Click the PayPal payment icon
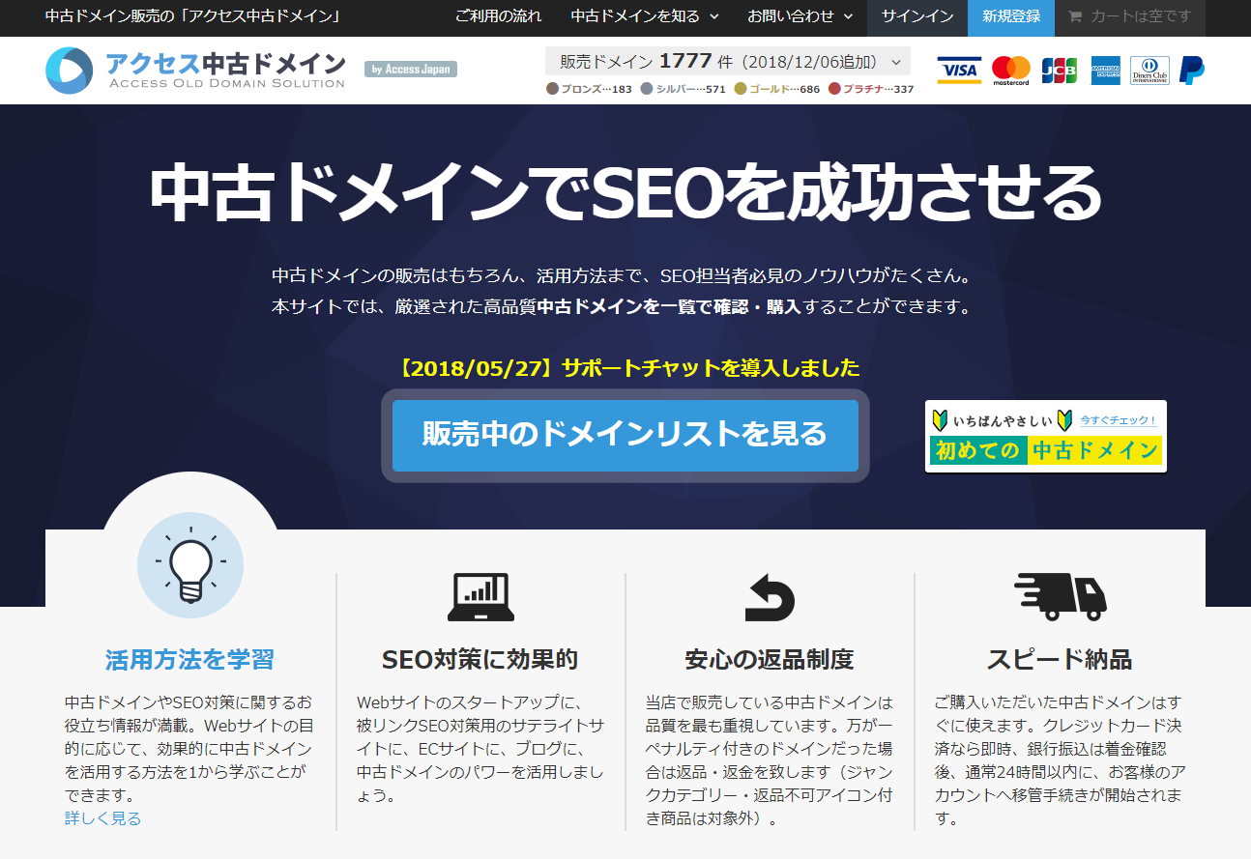Image resolution: width=1251 pixels, height=859 pixels. point(1191,71)
